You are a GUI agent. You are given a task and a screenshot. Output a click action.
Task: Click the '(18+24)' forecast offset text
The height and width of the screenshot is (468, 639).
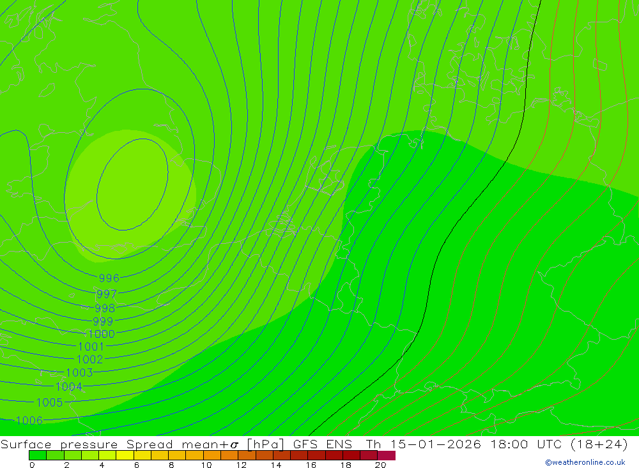click(599, 444)
